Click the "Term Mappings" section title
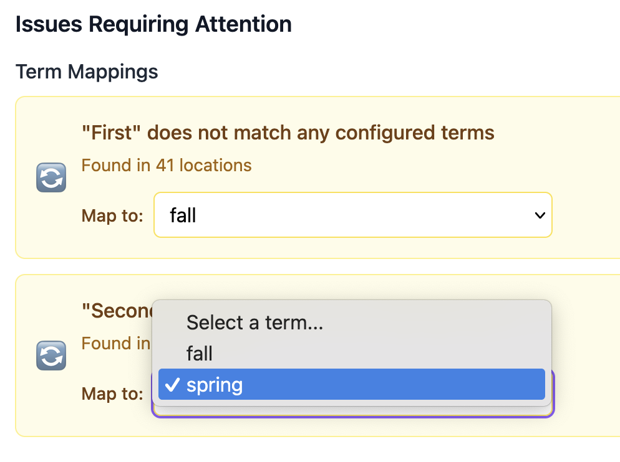 coord(87,72)
